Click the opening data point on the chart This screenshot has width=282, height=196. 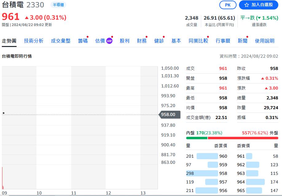(x=3, y=113)
